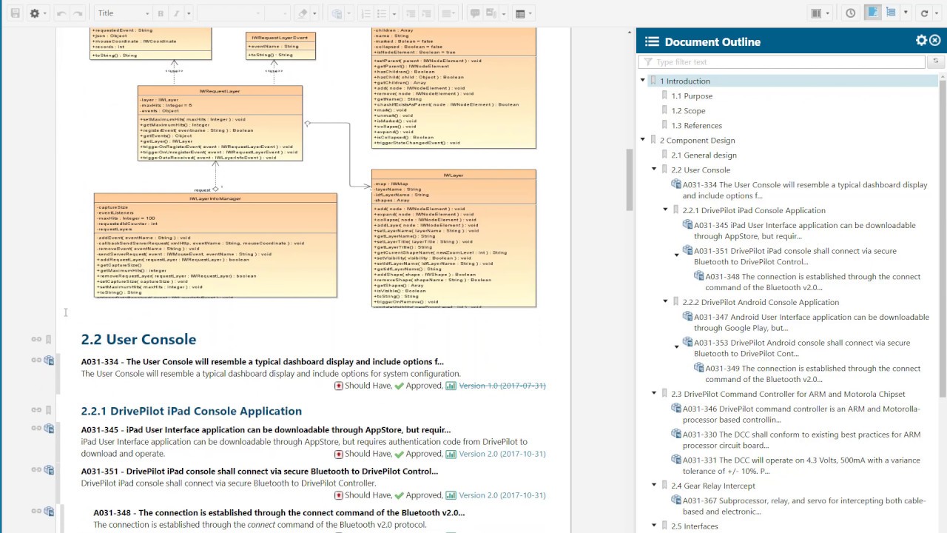The image size is (947, 533).
Task: Click the bulleted list icon
Action: click(382, 13)
